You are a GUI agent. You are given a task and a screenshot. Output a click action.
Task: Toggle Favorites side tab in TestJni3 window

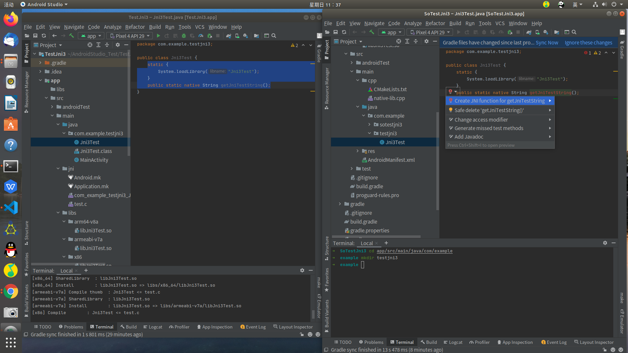(26, 264)
